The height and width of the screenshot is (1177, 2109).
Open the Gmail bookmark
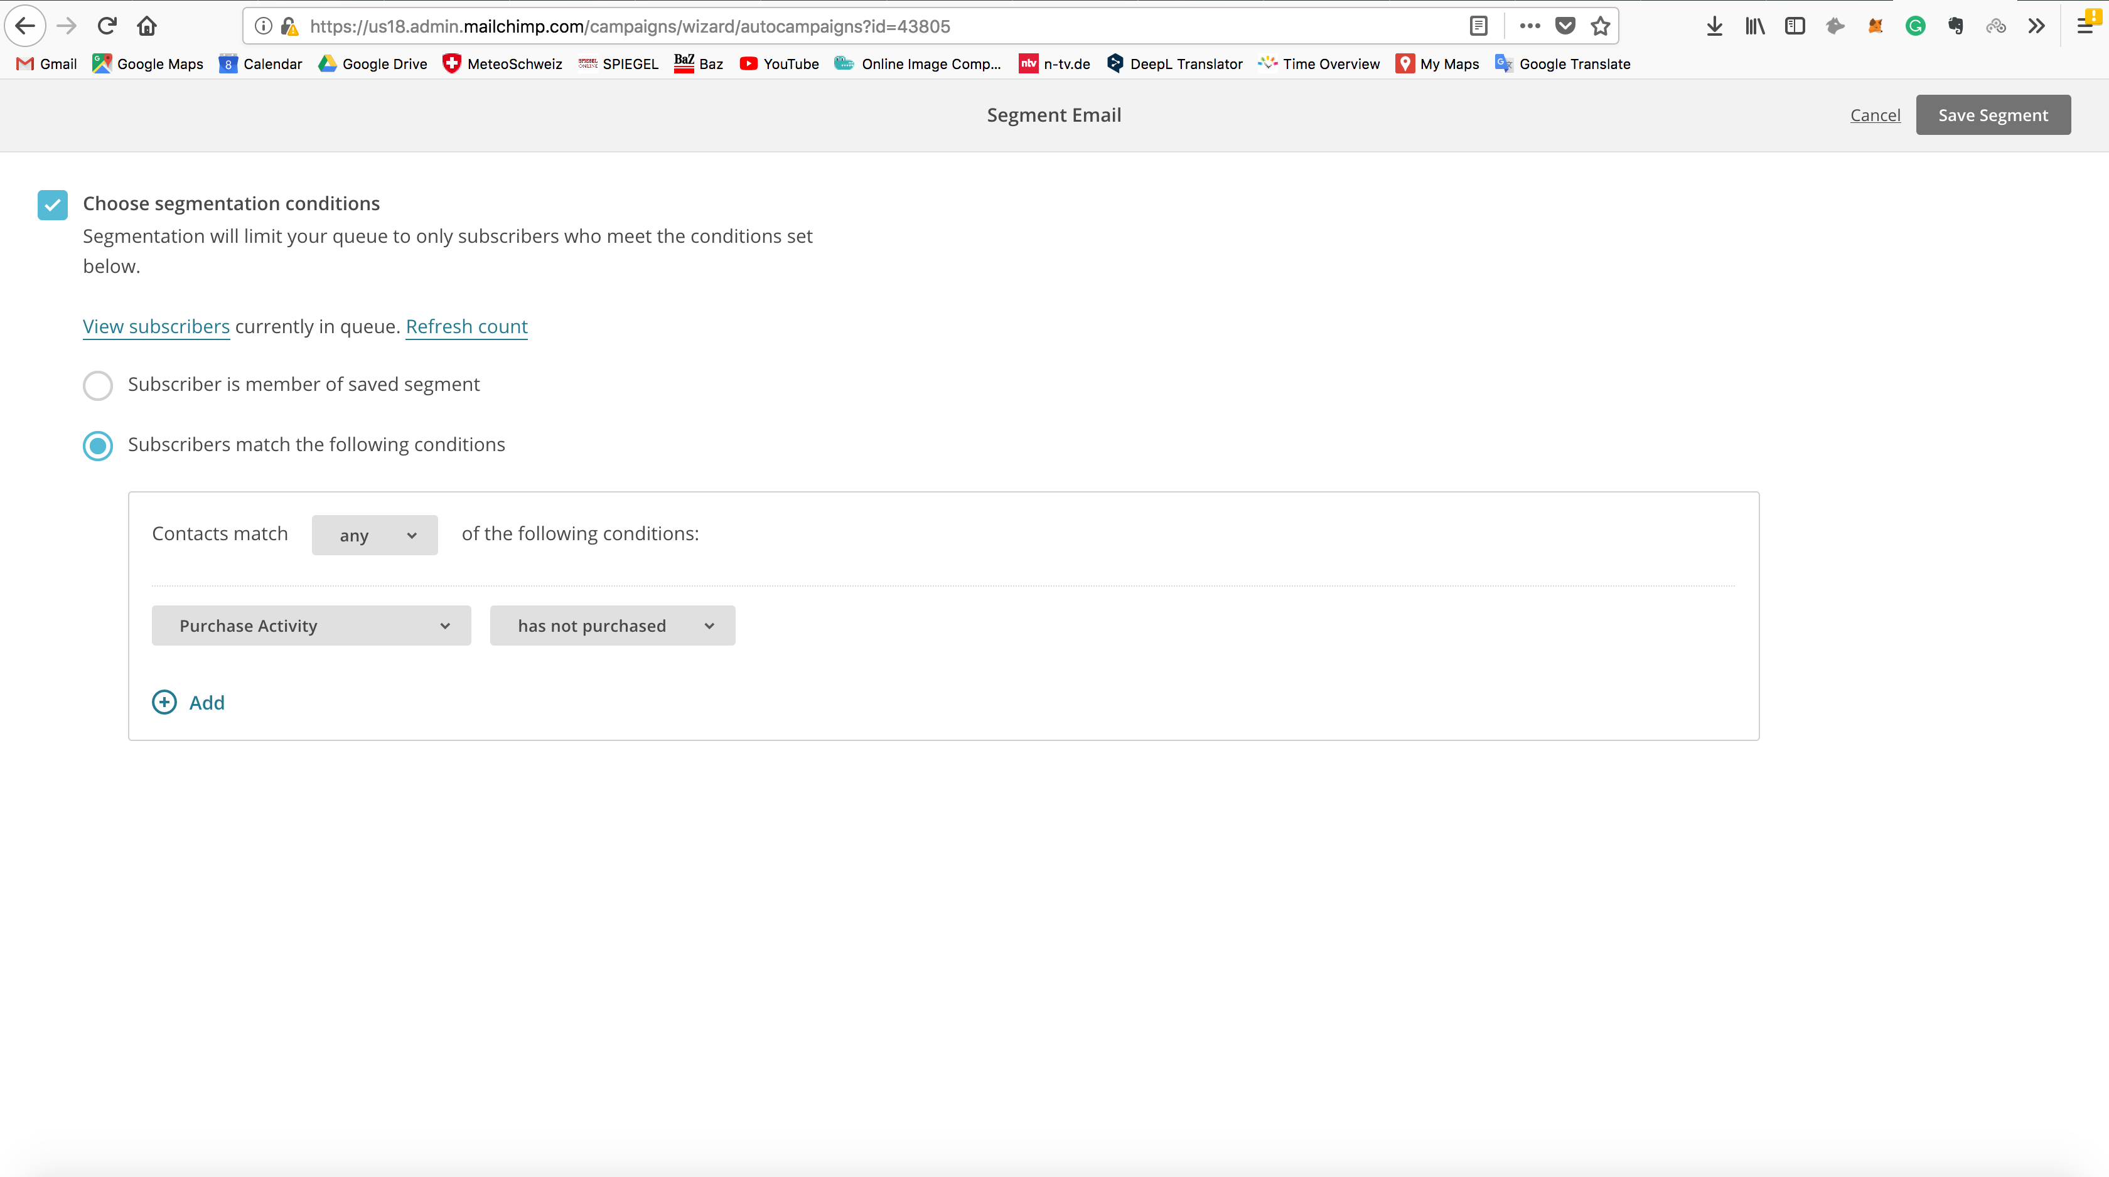(46, 64)
